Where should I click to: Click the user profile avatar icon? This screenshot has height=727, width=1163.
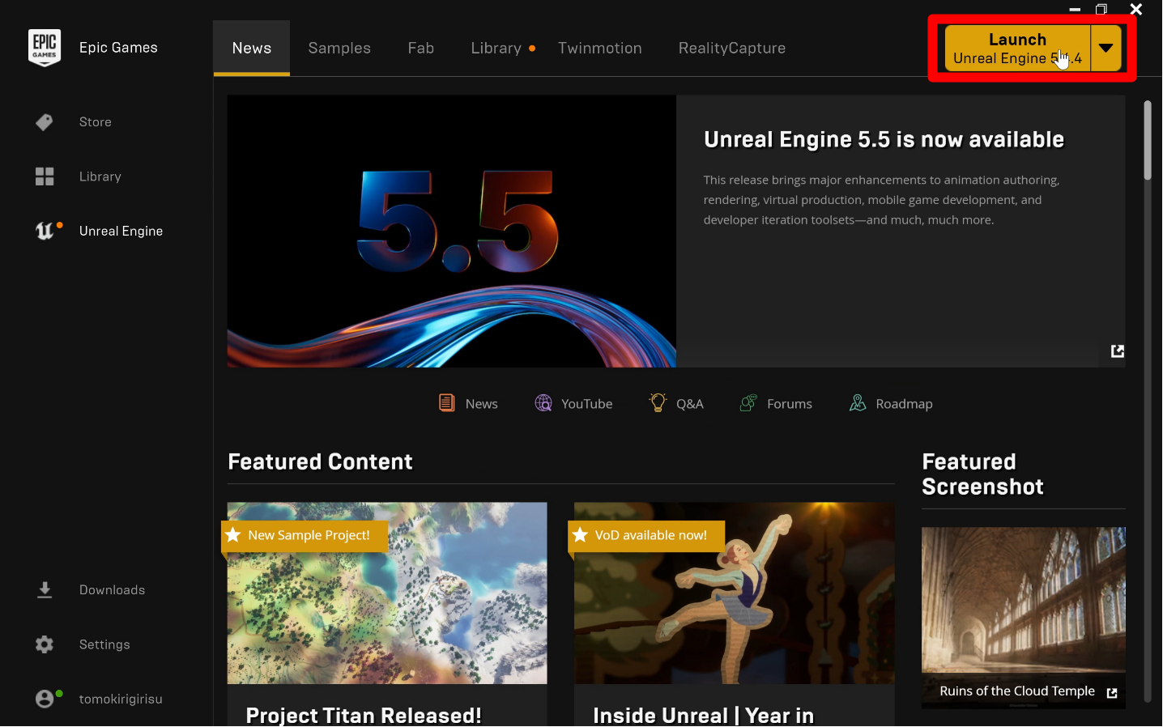[x=45, y=699]
